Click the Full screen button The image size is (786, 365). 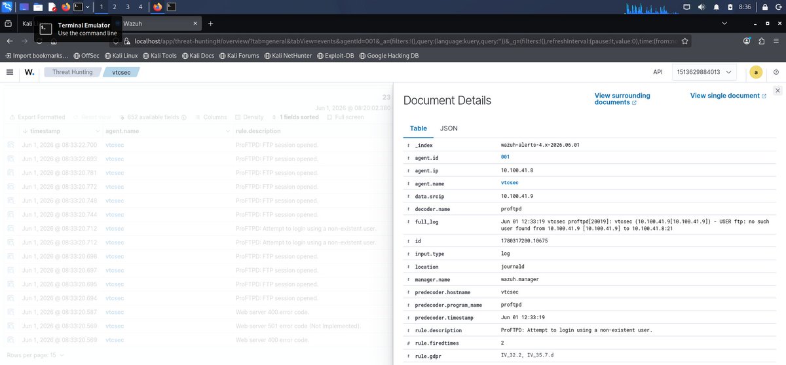click(345, 117)
